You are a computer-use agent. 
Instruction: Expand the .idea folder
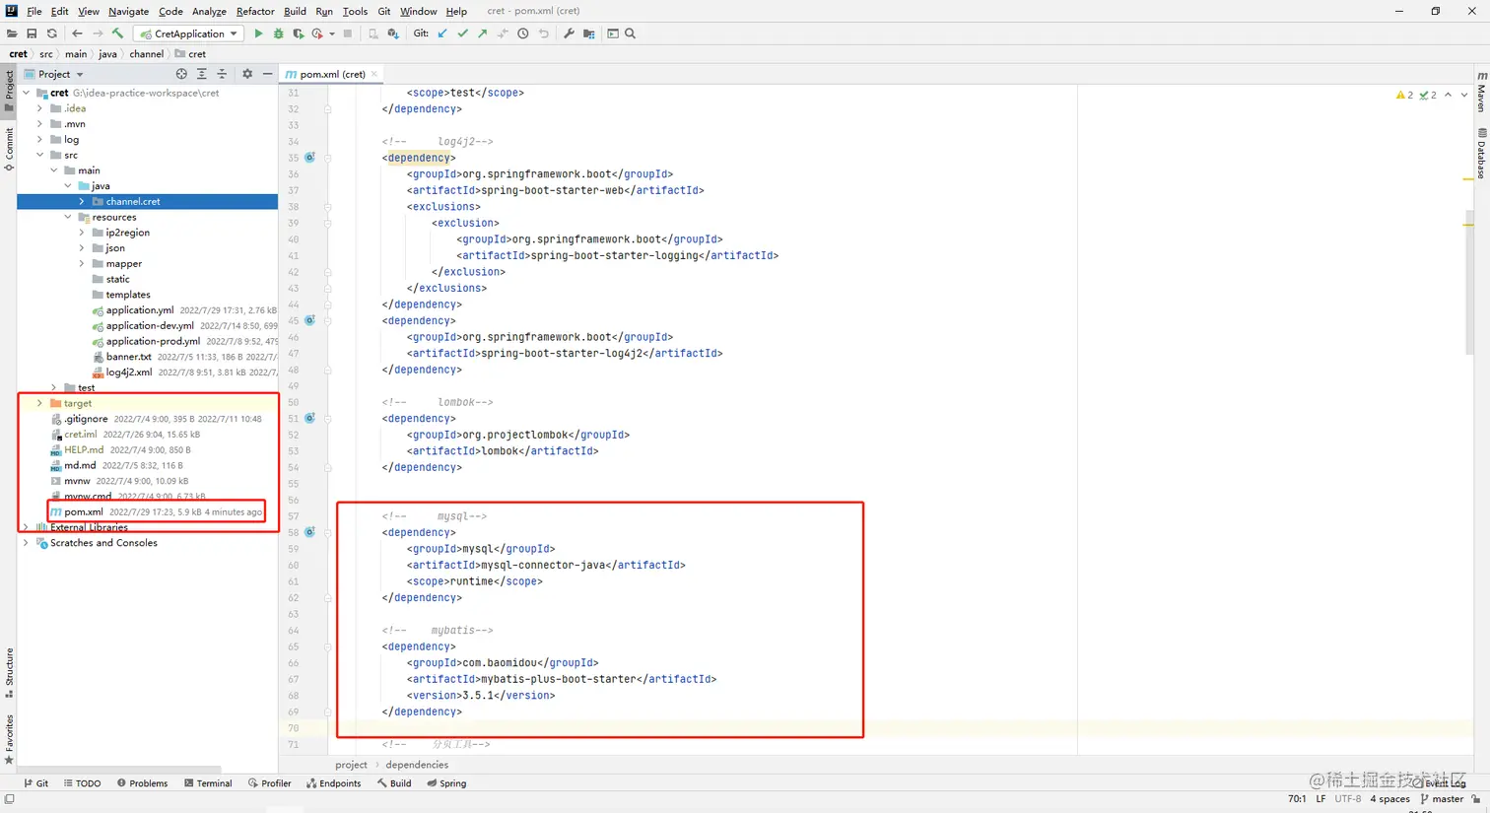(x=40, y=108)
